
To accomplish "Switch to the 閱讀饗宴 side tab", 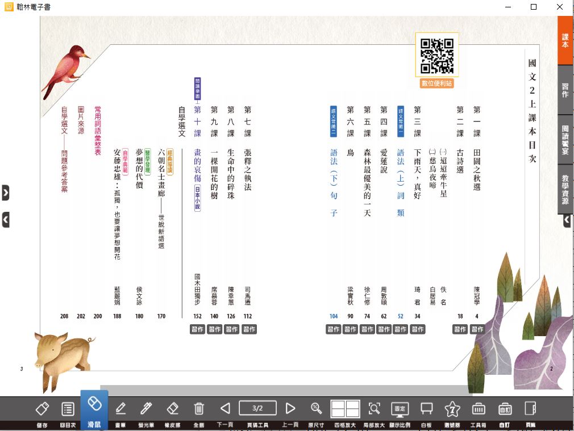I will [x=565, y=139].
